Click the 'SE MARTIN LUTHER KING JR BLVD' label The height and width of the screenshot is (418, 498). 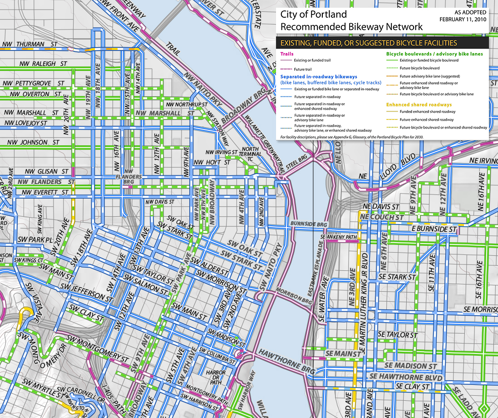[365, 304]
